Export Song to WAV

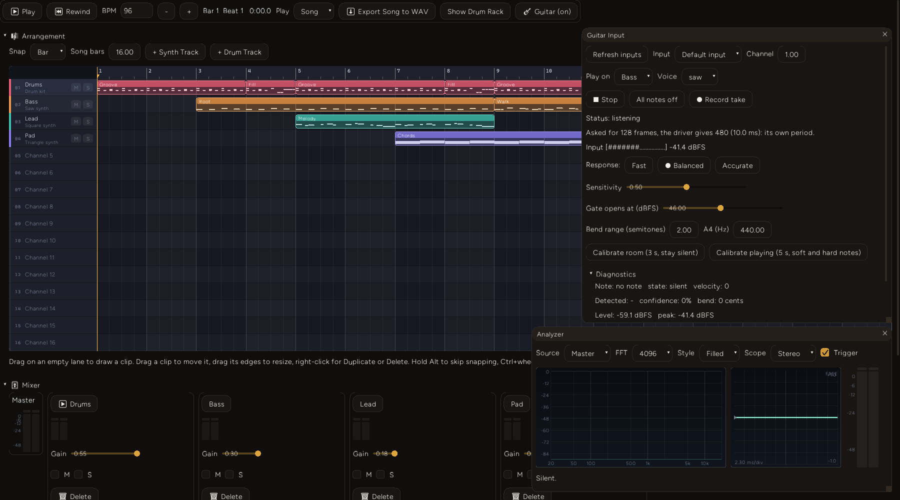pos(387,11)
